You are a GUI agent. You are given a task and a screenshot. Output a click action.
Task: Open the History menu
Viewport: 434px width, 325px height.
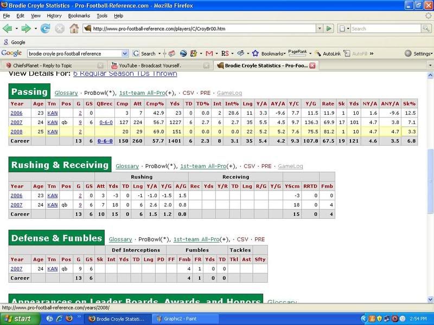pyautogui.click(x=54, y=16)
